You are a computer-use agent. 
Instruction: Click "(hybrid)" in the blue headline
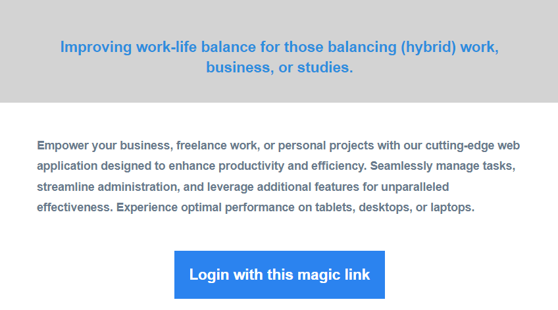pos(424,47)
